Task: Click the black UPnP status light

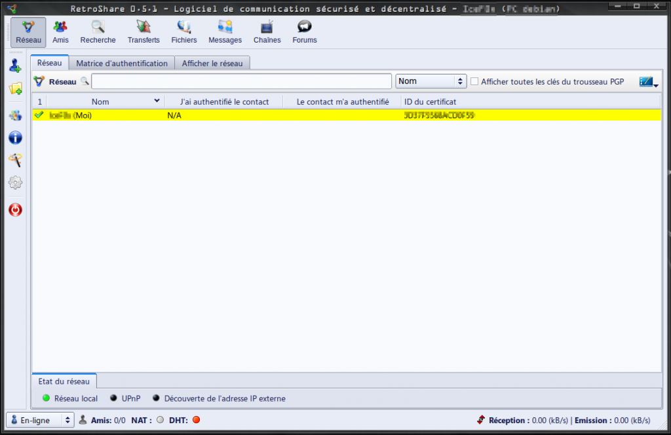Action: click(x=113, y=398)
